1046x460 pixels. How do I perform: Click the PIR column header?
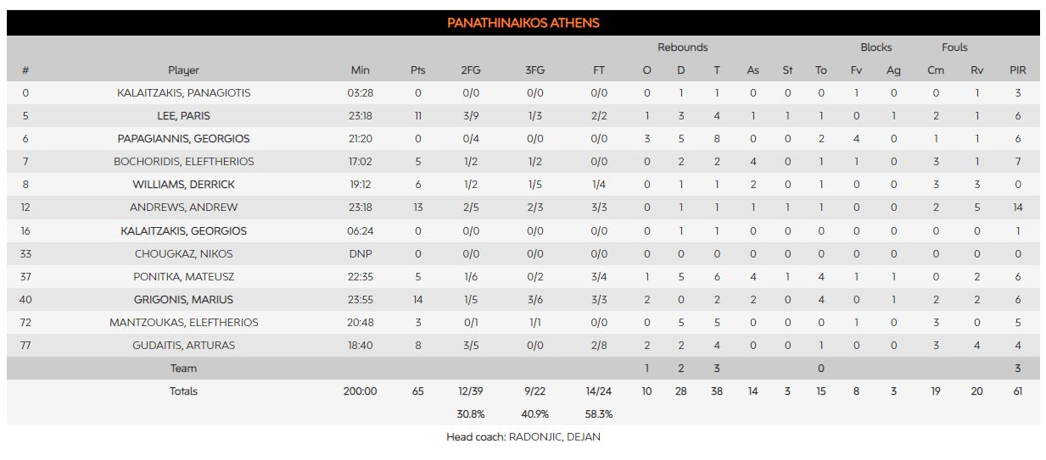point(1017,70)
